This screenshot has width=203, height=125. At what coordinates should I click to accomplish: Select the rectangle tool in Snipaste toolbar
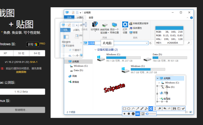click(x=125, y=109)
